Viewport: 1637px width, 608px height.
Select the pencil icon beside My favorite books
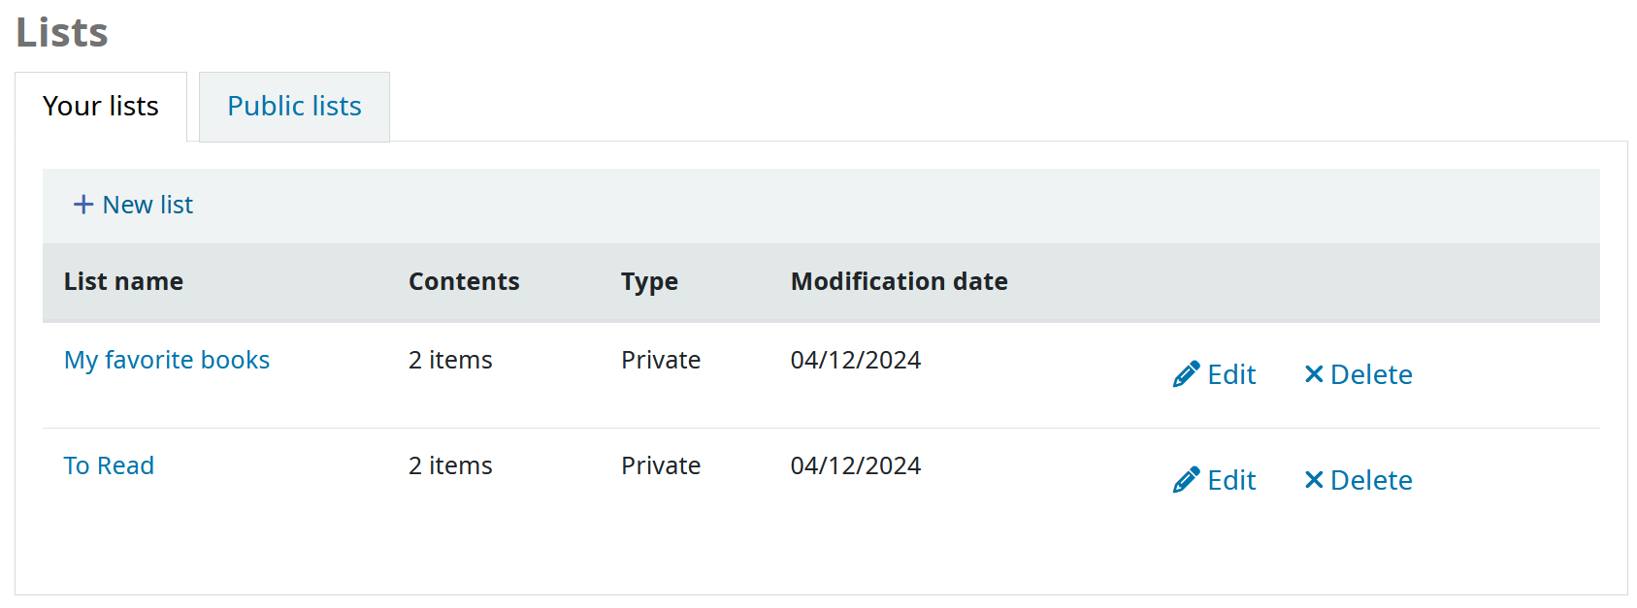coord(1185,373)
